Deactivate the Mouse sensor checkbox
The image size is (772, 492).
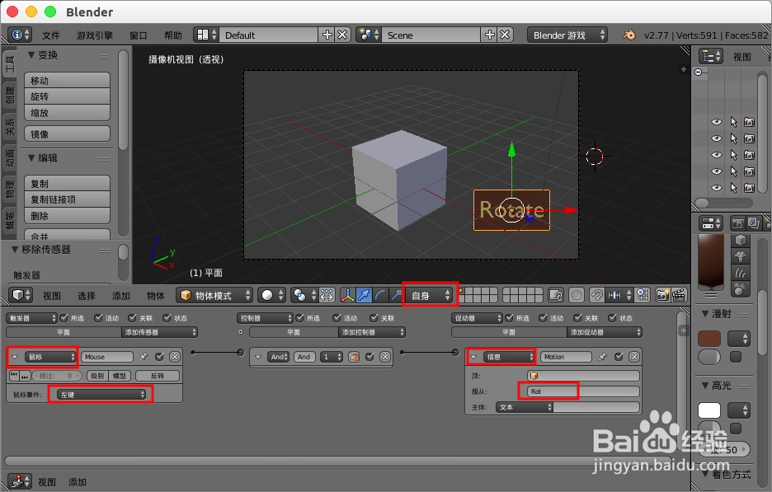[x=159, y=357]
